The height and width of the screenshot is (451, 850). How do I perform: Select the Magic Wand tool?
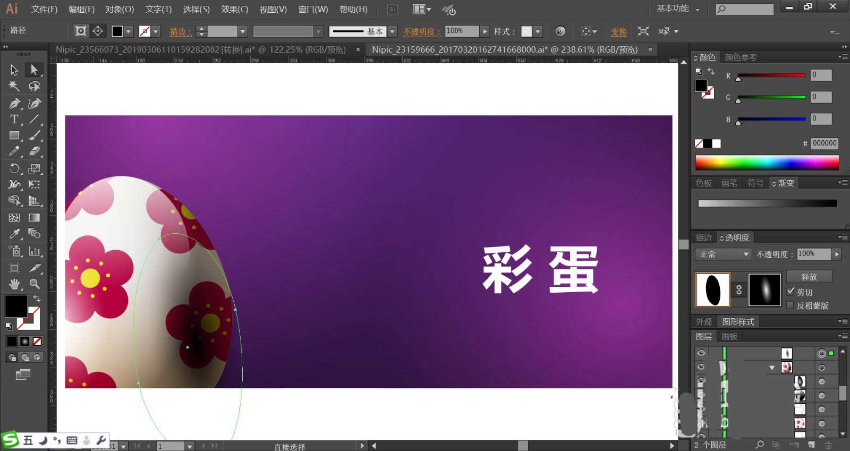14,86
